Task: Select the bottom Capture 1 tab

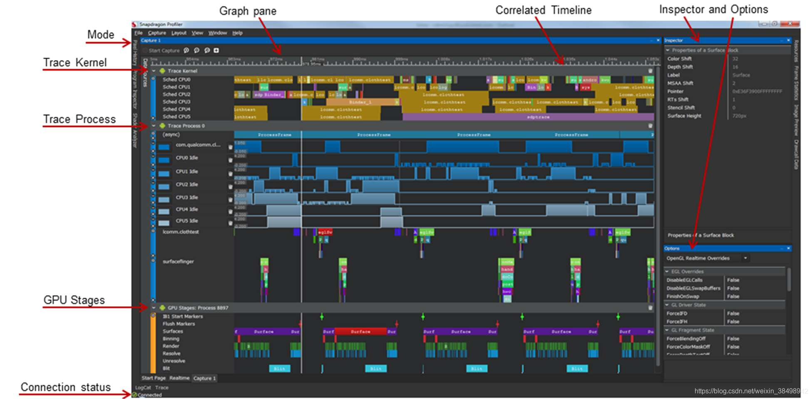Action: point(205,378)
